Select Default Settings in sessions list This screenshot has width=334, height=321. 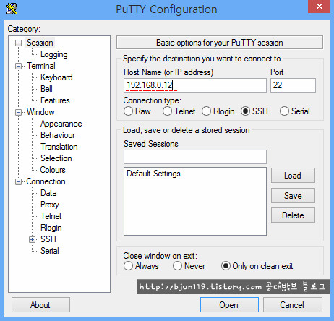(153, 174)
